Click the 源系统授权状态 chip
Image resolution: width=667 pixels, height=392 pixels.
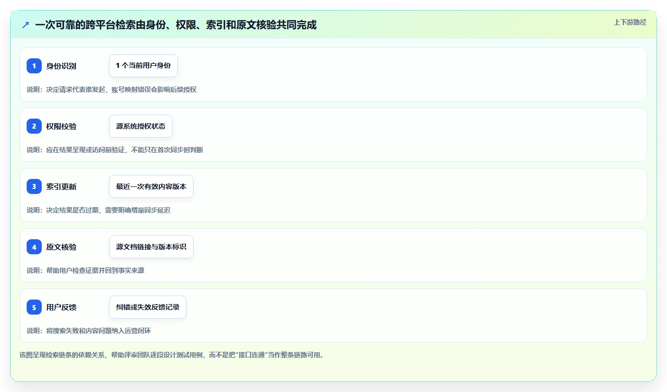pos(141,126)
